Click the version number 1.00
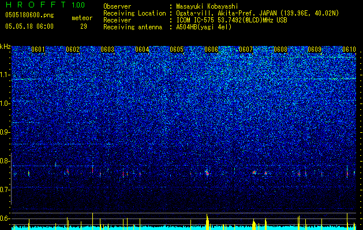363x230 pixels. pos(78,5)
